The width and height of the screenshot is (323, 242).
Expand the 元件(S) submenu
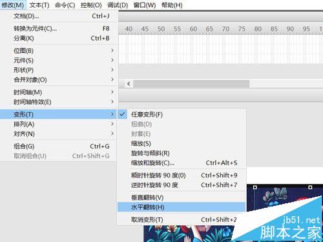[59, 61]
